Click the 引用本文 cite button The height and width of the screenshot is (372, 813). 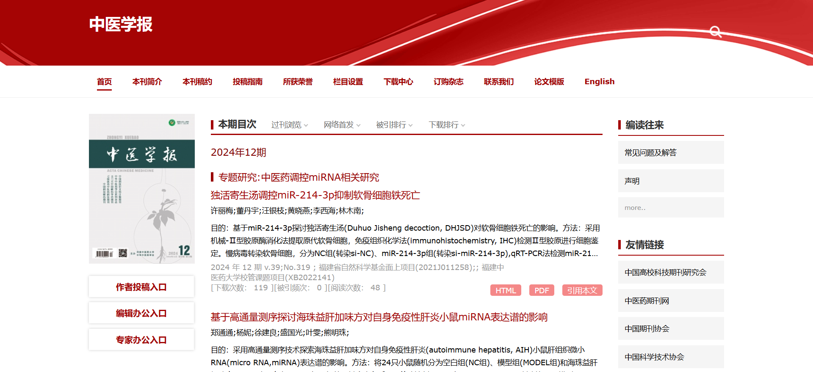pos(582,290)
